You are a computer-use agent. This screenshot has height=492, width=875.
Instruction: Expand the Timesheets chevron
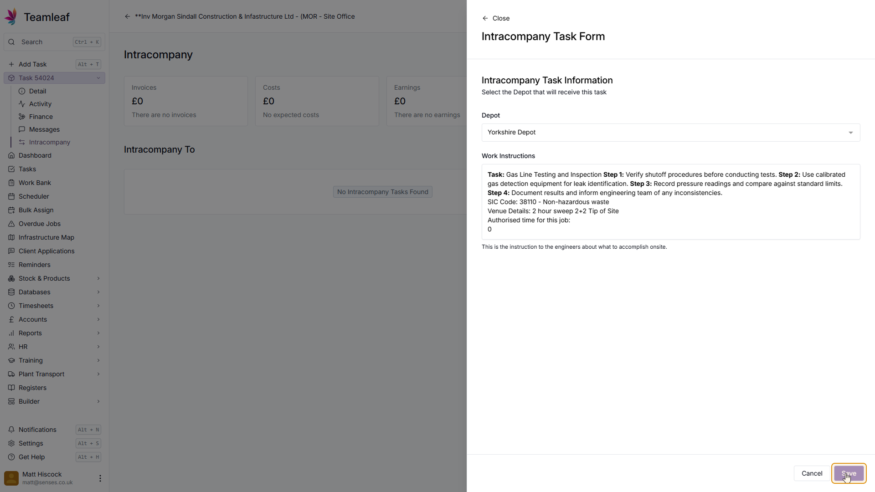[98, 306]
